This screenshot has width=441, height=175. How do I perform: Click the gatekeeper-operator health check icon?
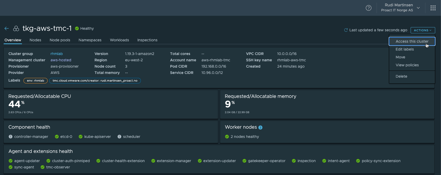[x=244, y=161]
